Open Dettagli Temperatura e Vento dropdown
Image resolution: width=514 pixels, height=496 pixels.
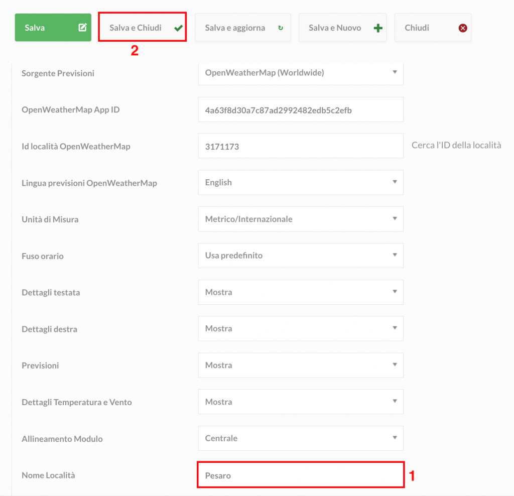(301, 402)
